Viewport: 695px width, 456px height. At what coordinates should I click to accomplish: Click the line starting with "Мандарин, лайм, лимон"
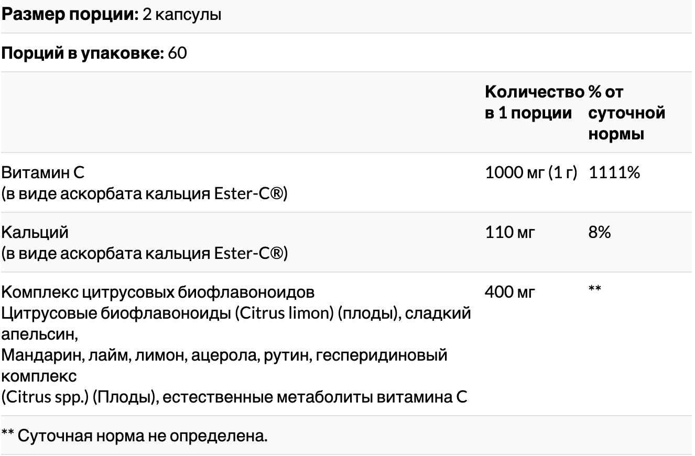(x=224, y=355)
